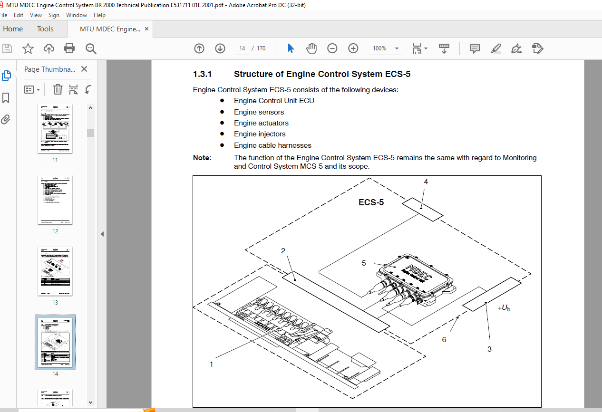Select the page 12 thumbnail

coord(55,200)
